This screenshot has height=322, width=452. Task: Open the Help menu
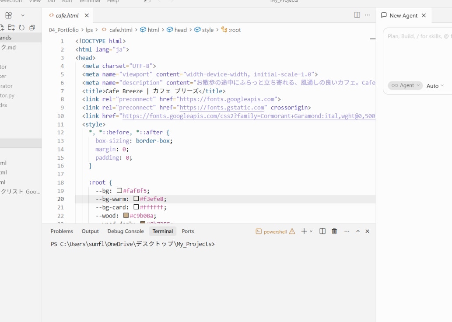point(113,1)
